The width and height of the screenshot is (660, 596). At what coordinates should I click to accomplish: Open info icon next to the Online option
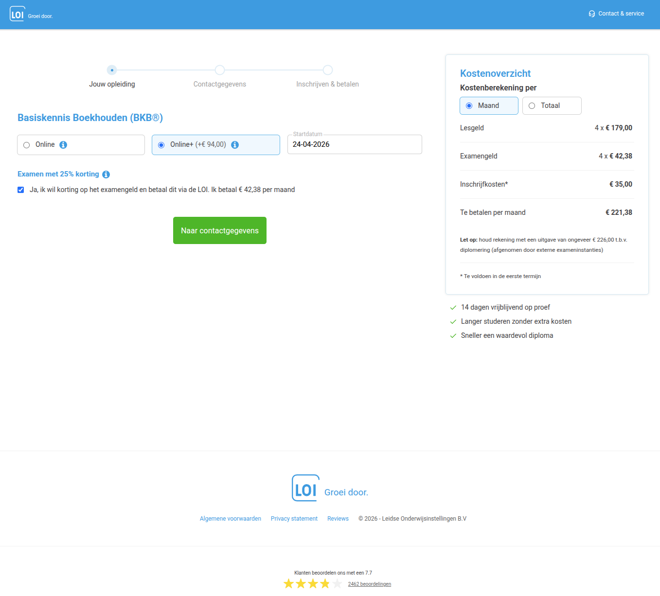click(x=63, y=145)
